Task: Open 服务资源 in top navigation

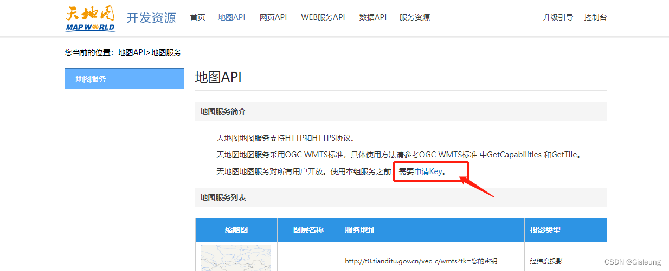Action: click(x=415, y=17)
